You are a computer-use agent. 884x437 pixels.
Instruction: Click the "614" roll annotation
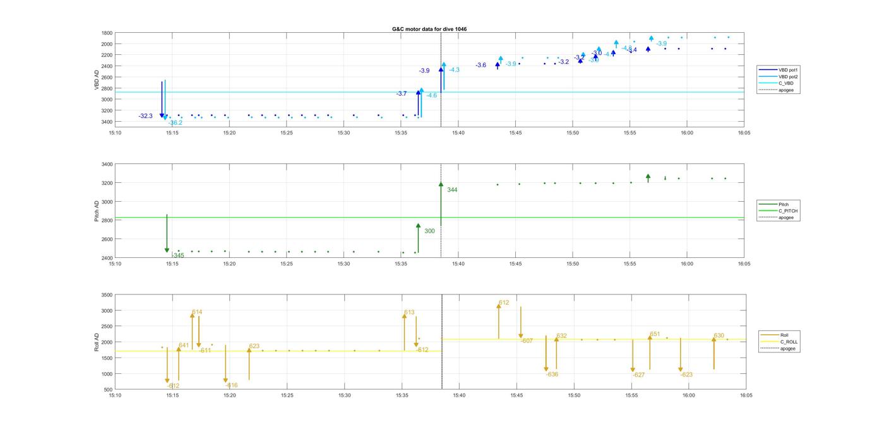click(x=198, y=312)
